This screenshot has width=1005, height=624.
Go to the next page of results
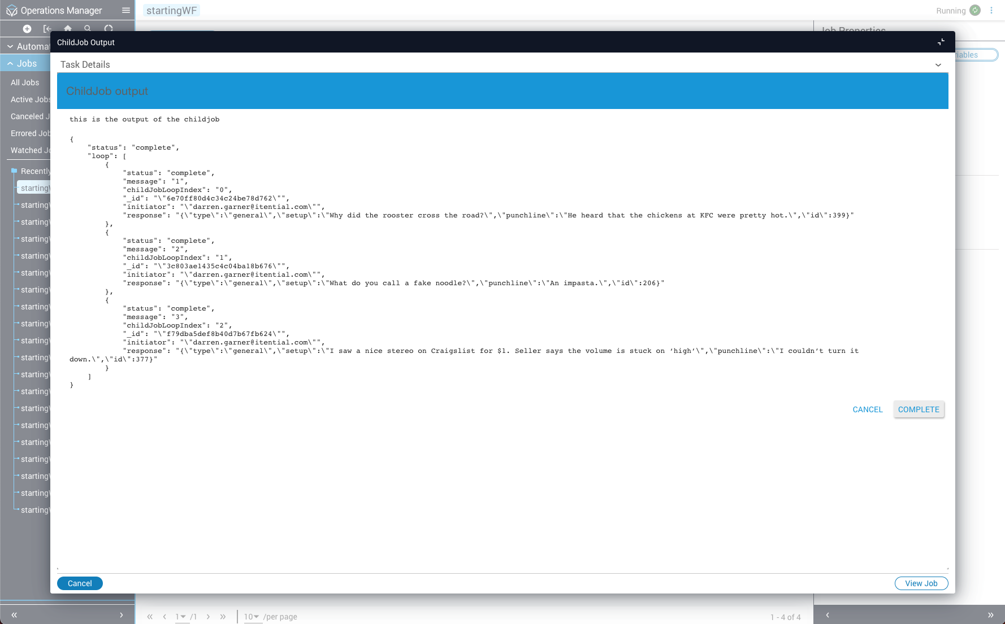coord(208,617)
